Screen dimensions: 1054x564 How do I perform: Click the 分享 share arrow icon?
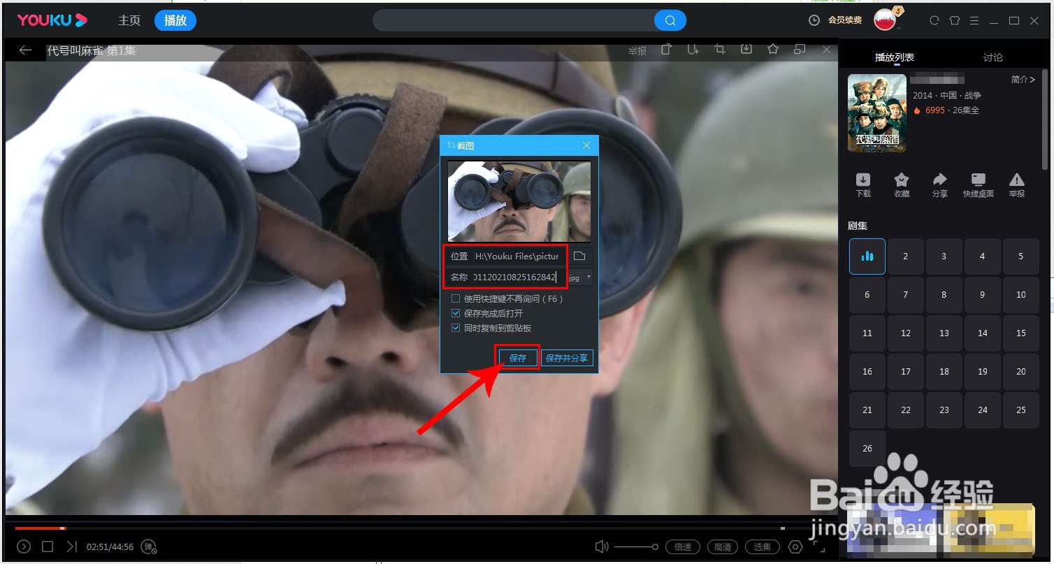pyautogui.click(x=940, y=180)
